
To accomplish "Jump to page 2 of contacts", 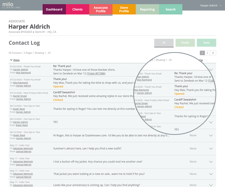I will (207, 53).
